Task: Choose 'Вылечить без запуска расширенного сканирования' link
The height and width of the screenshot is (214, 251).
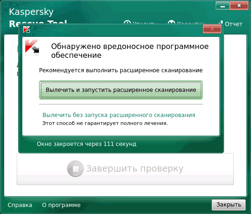Action: click(x=119, y=115)
